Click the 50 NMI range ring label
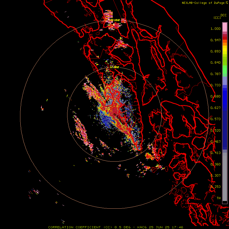Image resolution: width=229 pixels, height=229 pixels. pyautogui.click(x=114, y=67)
